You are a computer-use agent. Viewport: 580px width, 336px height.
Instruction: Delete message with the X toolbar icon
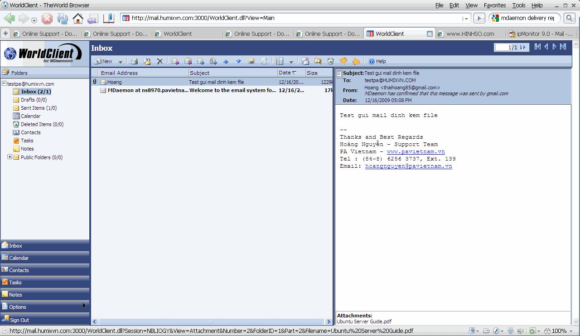click(x=159, y=61)
